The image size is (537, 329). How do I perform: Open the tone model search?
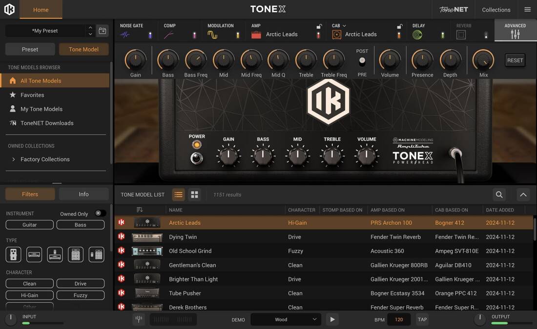499,194
